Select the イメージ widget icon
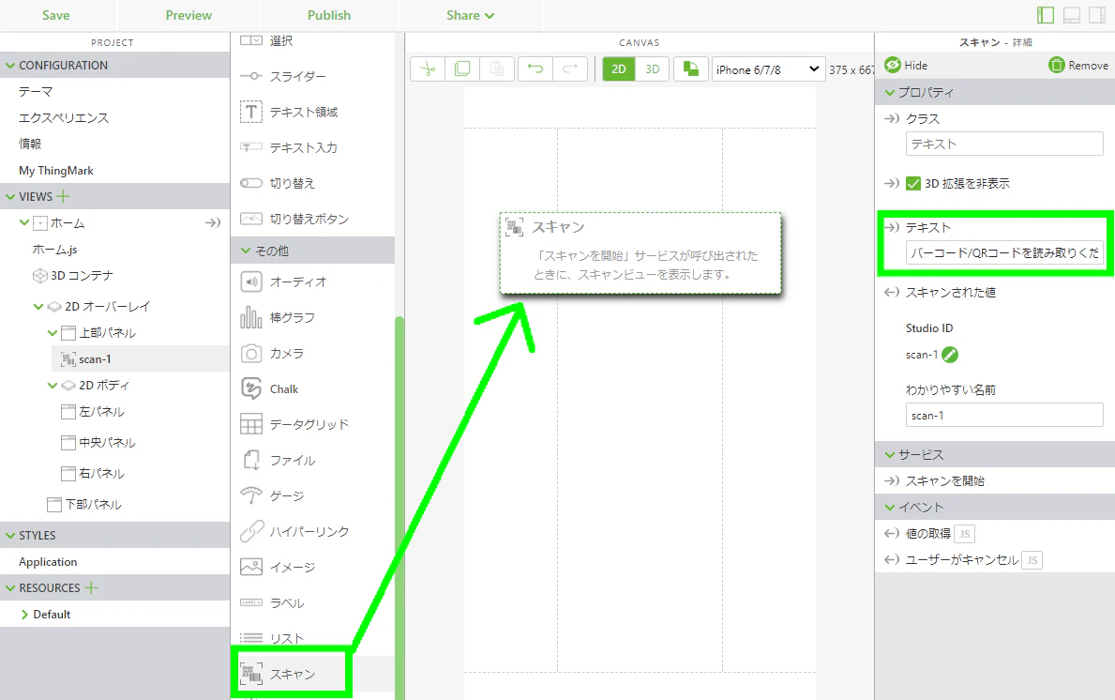The width and height of the screenshot is (1115, 700). [x=251, y=567]
